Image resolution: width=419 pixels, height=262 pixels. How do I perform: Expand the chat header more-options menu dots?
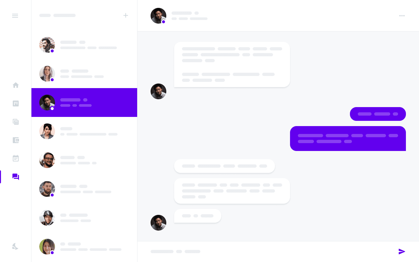[402, 15]
